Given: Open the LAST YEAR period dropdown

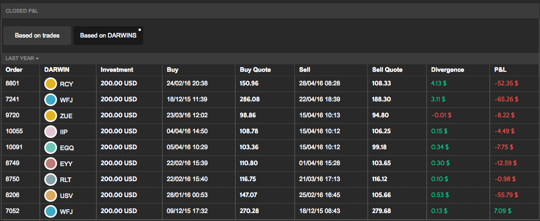Looking at the screenshot, I should pyautogui.click(x=22, y=58).
